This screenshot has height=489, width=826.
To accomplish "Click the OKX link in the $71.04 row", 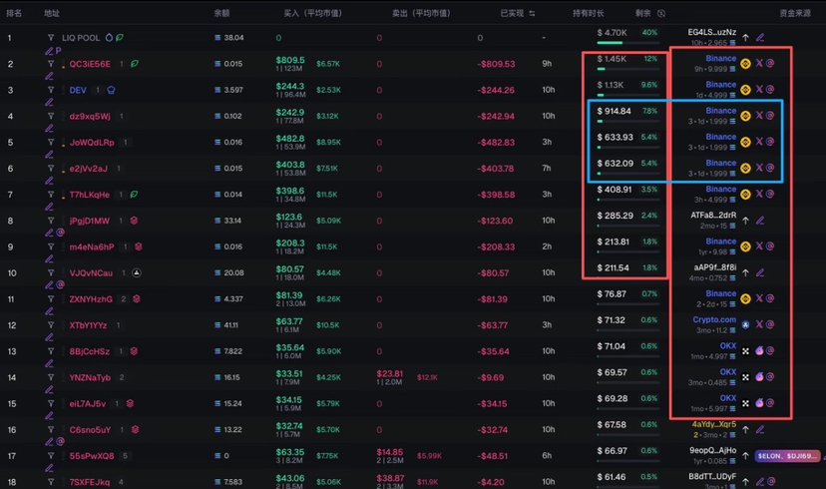I will pyautogui.click(x=728, y=345).
